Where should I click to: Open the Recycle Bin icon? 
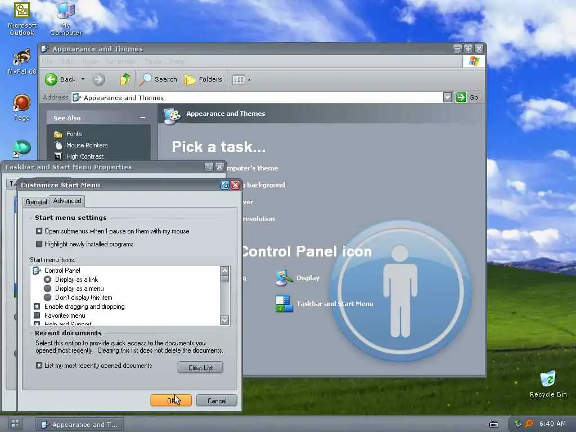(x=548, y=384)
